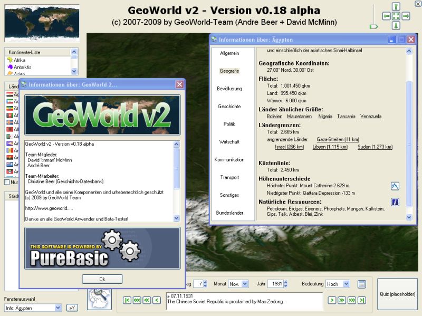Pan the map up with the green arrow
Viewport: 422px width, 316px height.
pyautogui.click(x=396, y=6)
